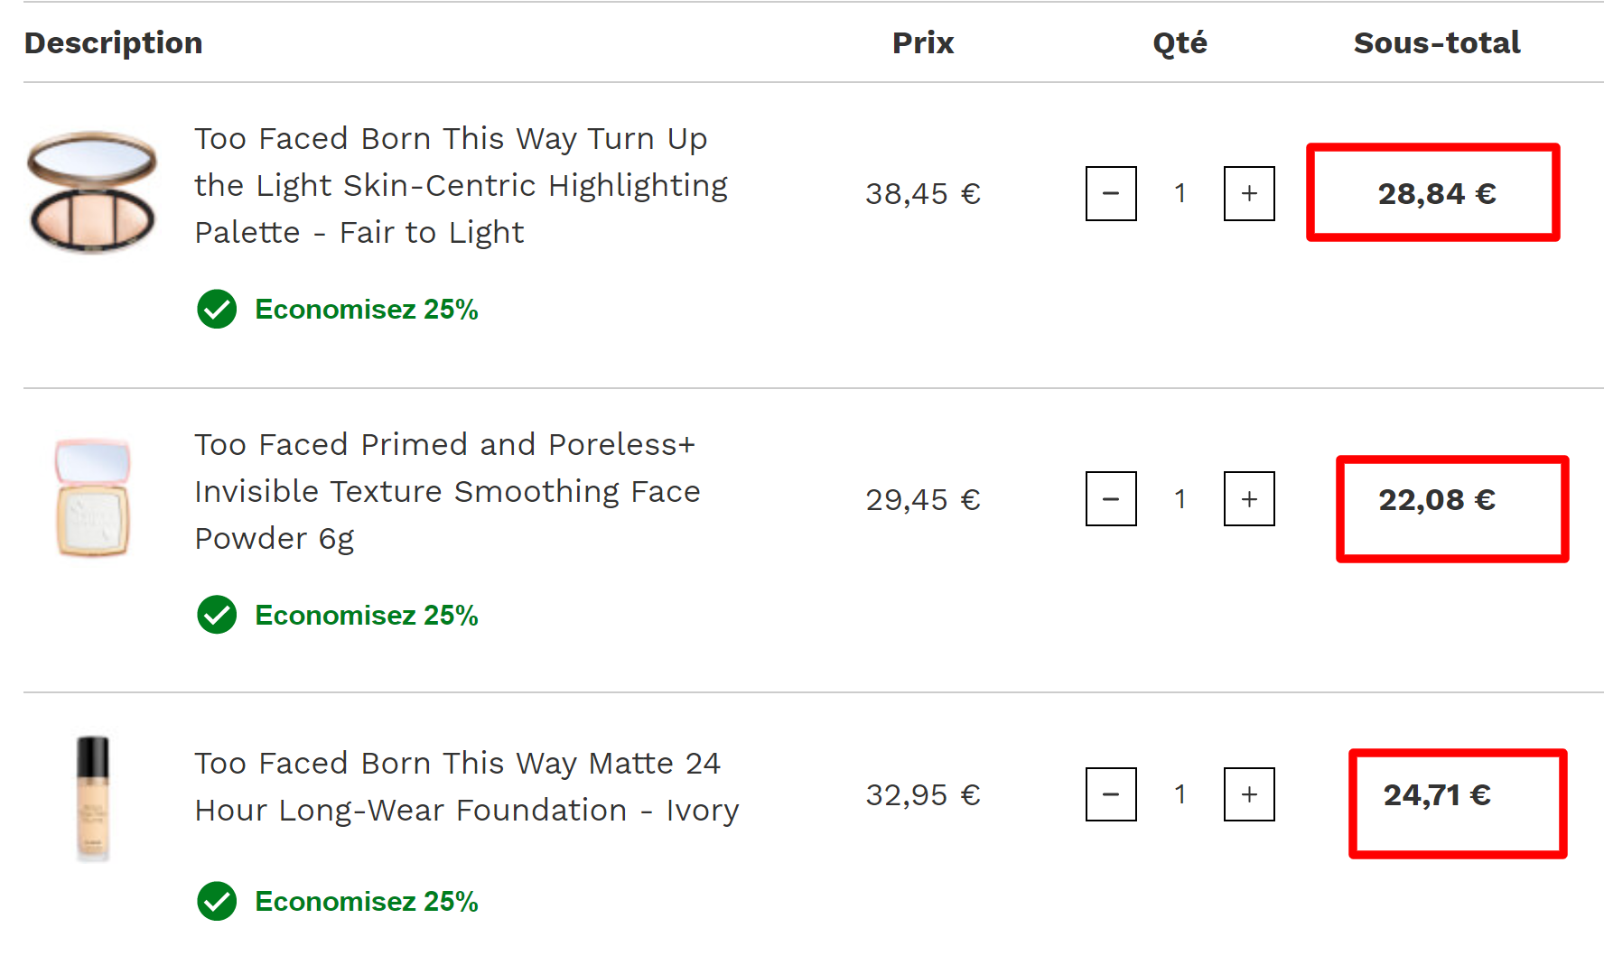Decrease quantity of Highlighting Palette

coord(1111,193)
